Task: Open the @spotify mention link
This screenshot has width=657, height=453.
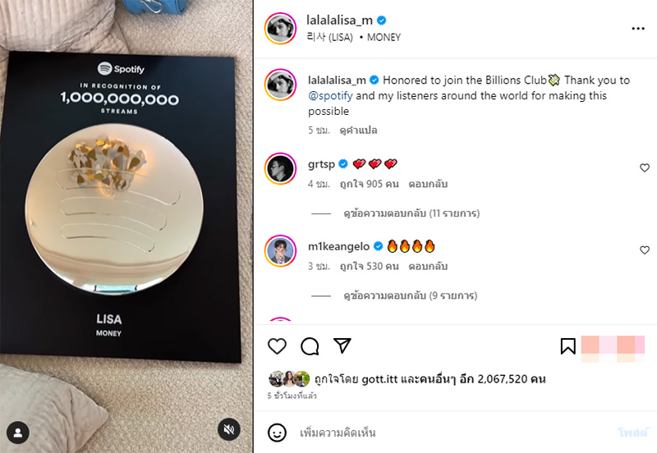Action: (x=330, y=96)
